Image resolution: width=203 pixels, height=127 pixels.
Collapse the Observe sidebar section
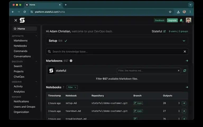coord(36,82)
